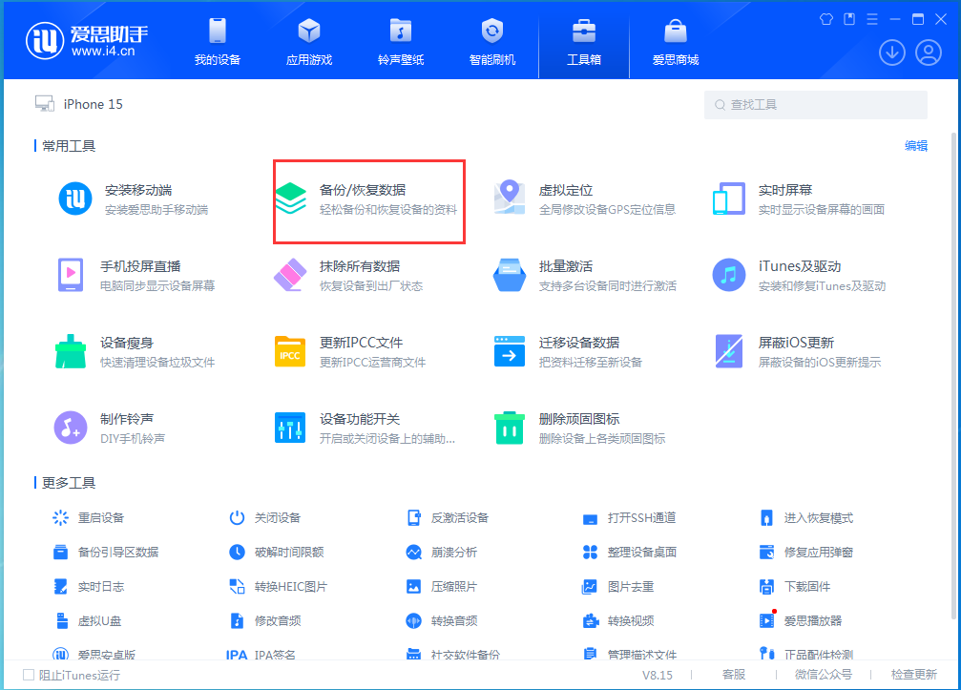
Task: Open 客服 customer service
Action: click(x=733, y=674)
